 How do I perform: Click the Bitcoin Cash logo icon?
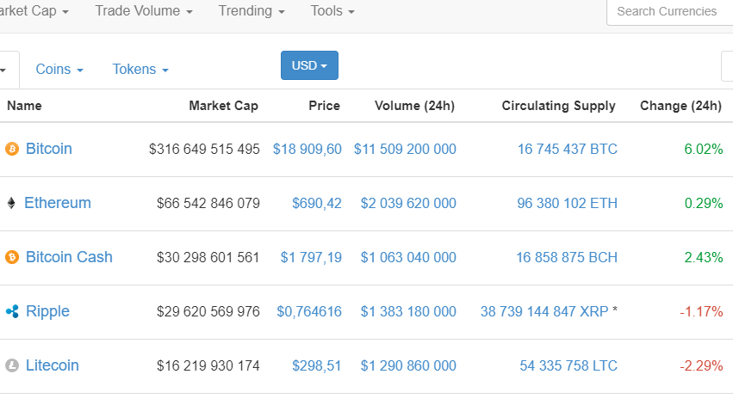(x=12, y=257)
